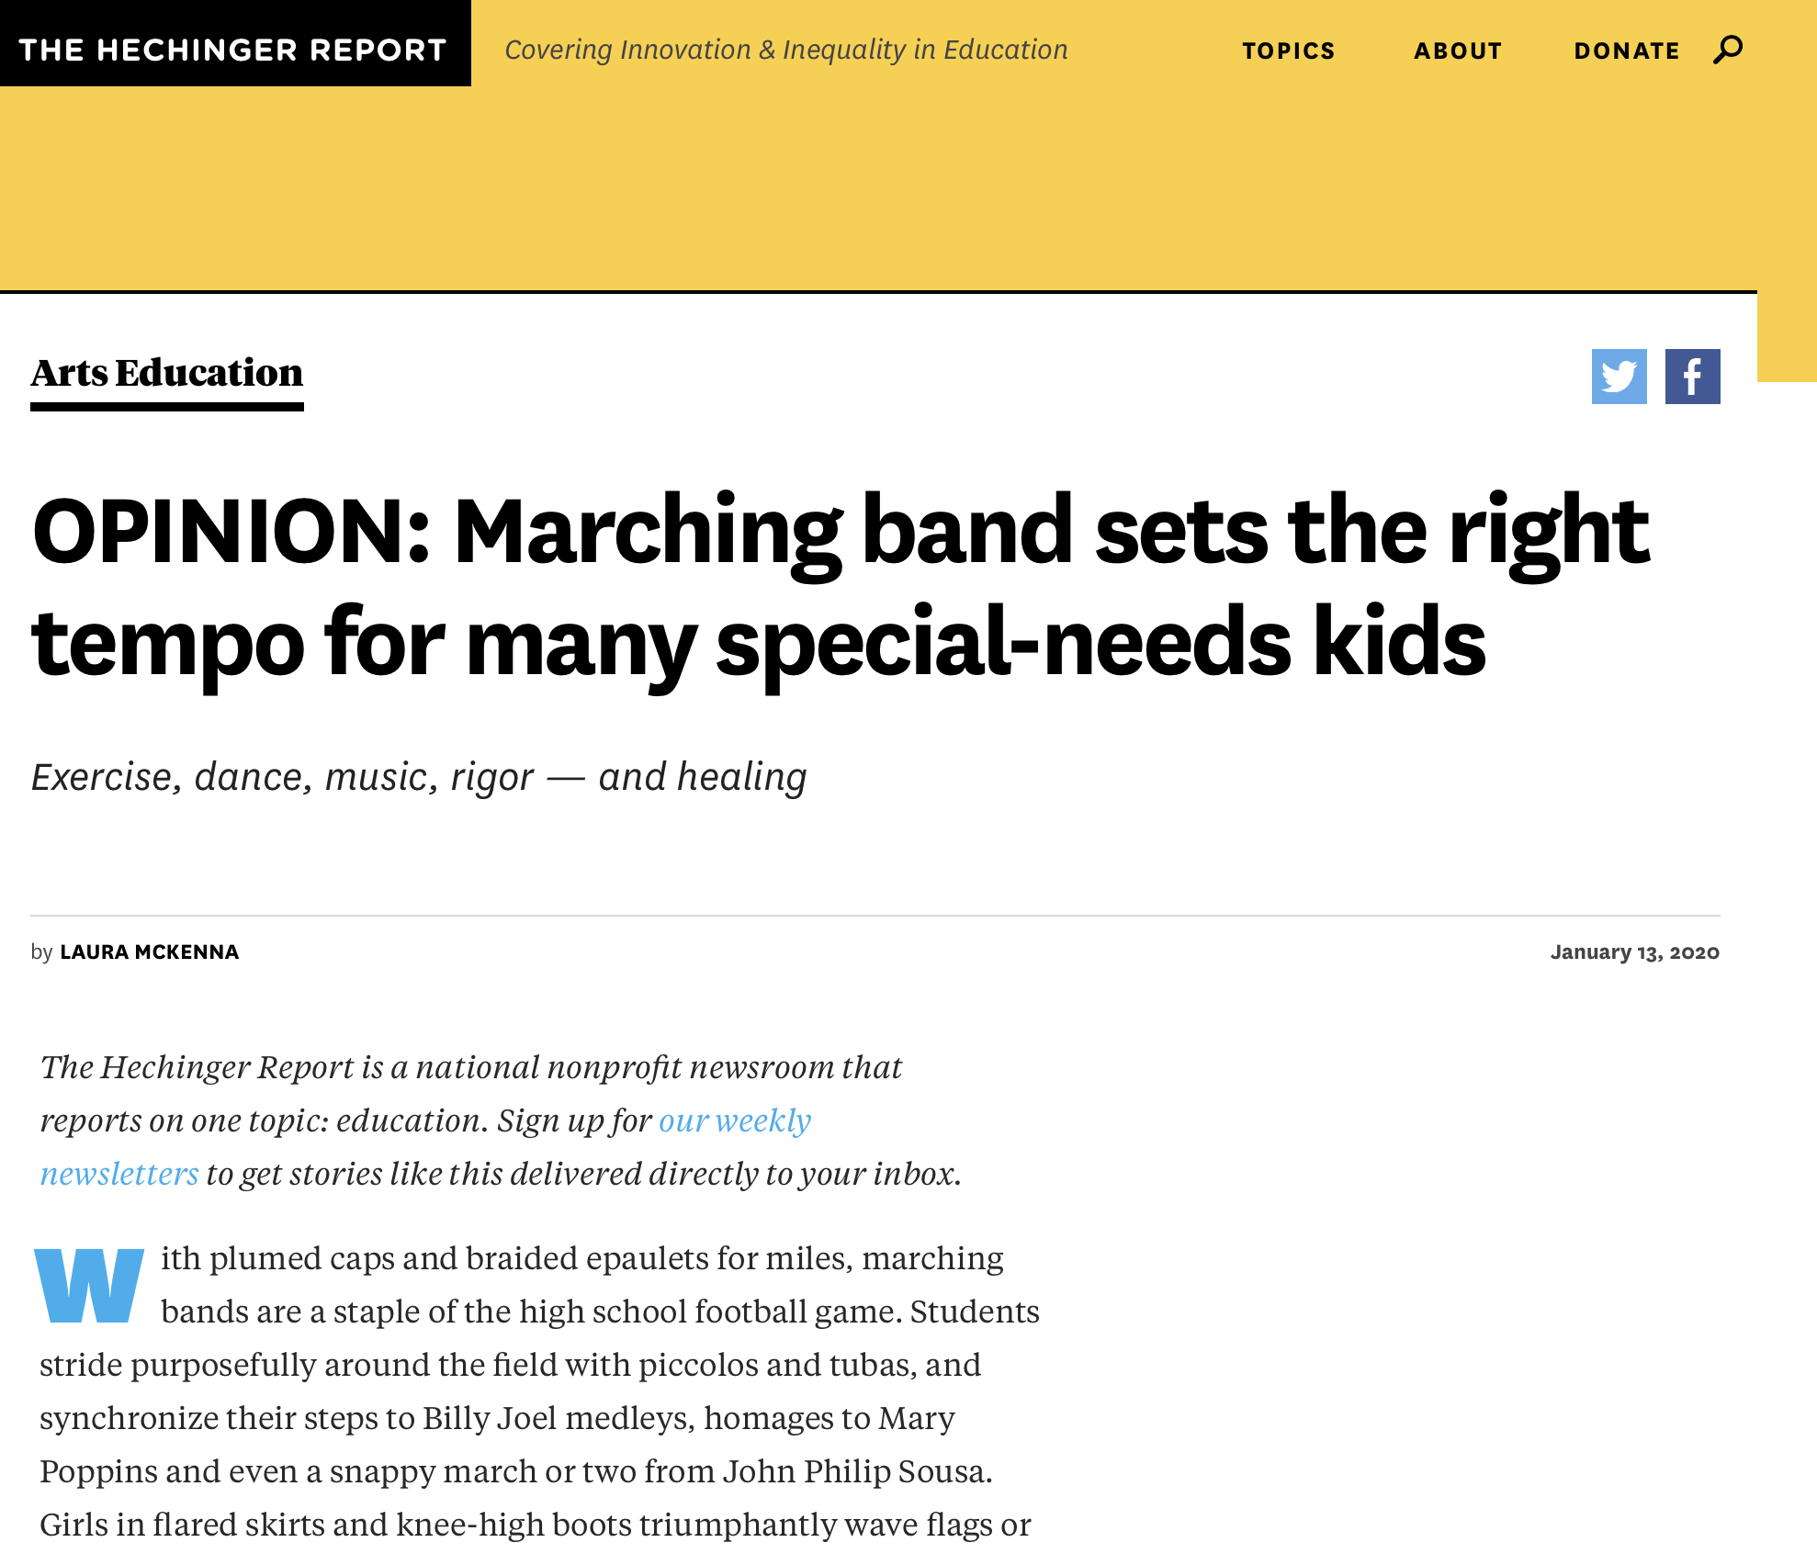Click the Donate navigation link
The image size is (1817, 1565).
point(1626,51)
